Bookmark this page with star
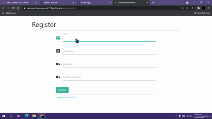This screenshot has height=119, width=212. pyautogui.click(x=192, y=8)
